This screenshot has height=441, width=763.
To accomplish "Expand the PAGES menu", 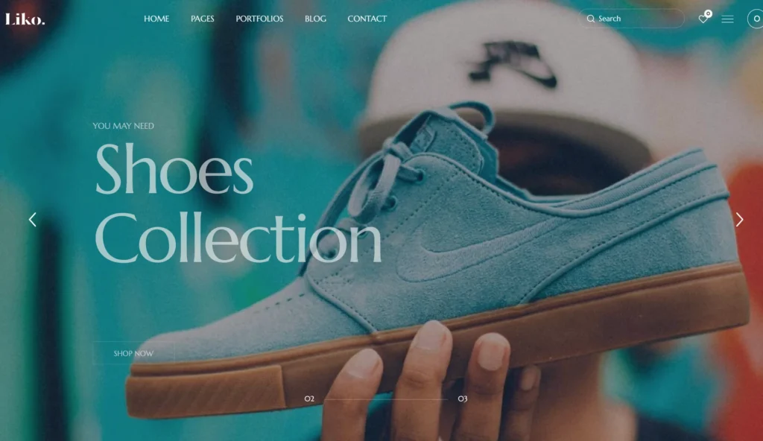I will pyautogui.click(x=203, y=19).
